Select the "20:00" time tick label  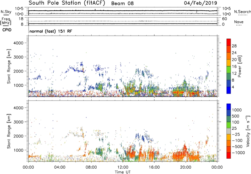(185, 167)
